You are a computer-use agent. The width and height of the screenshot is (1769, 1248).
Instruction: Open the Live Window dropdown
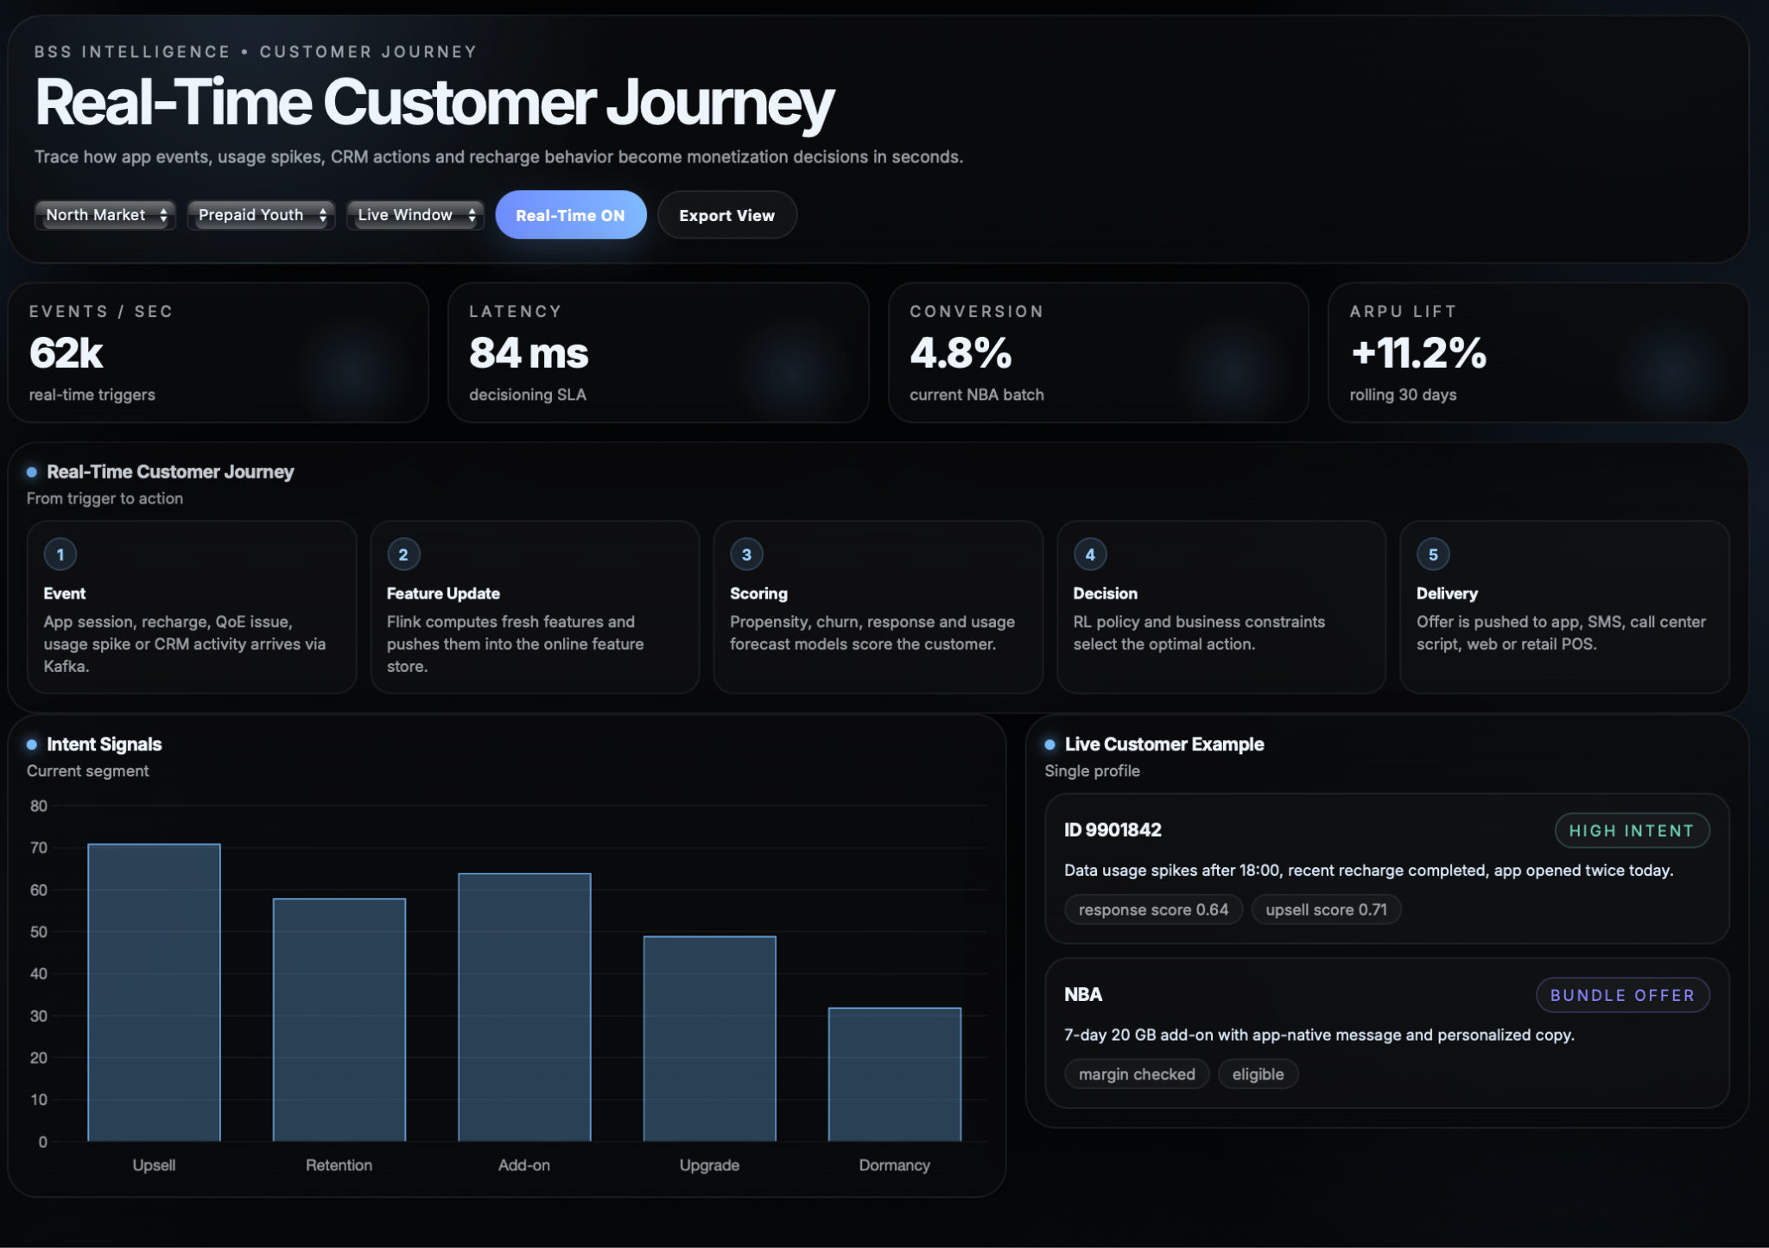415,215
